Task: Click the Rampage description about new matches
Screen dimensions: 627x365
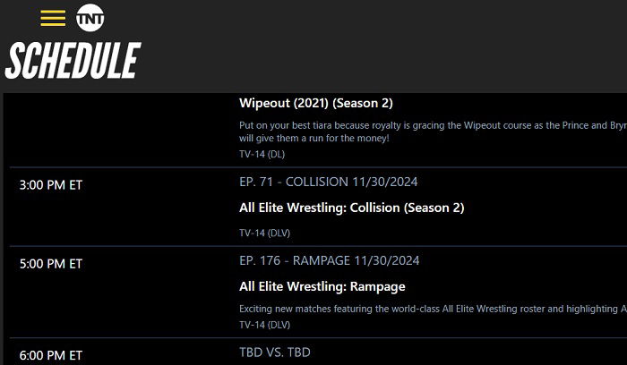Action: coord(433,309)
